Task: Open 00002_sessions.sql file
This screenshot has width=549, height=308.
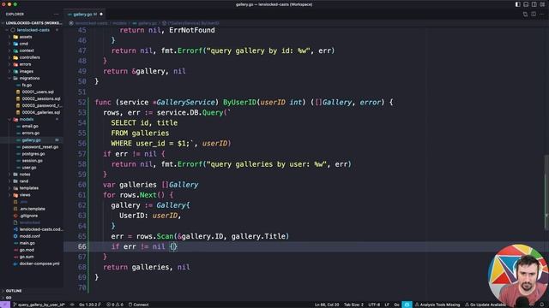Action: pyautogui.click(x=41, y=99)
